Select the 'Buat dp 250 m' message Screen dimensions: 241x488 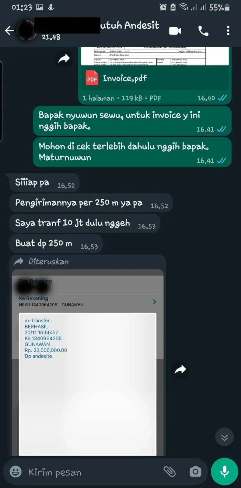point(56,244)
